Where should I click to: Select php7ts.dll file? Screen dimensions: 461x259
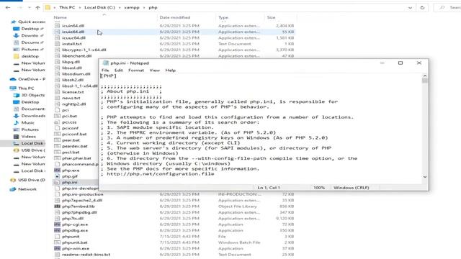point(73,219)
